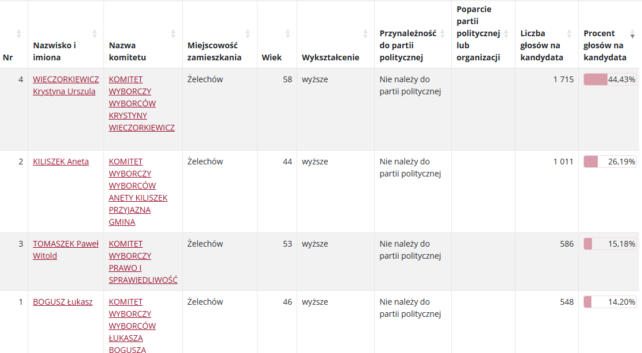The width and height of the screenshot is (642, 353).
Task: Sort table by Nr column arrows
Action: tap(18, 34)
